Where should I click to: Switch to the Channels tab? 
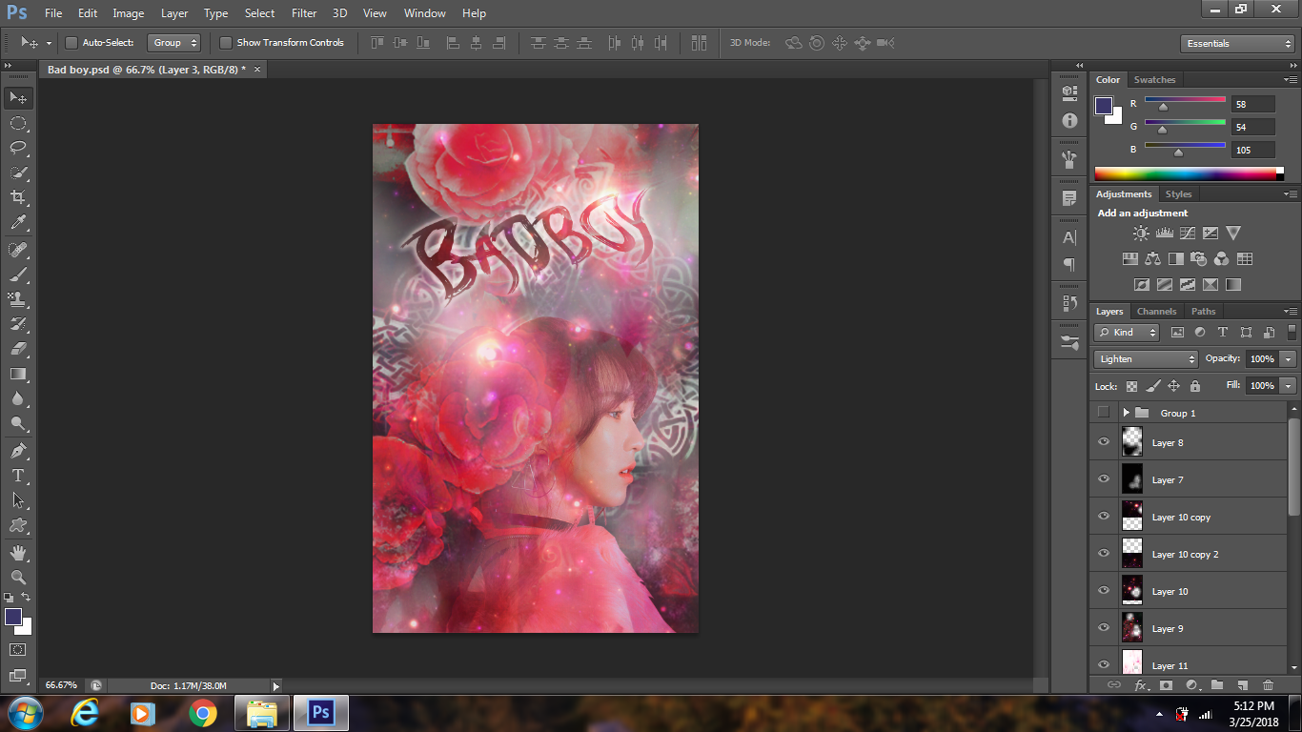click(x=1156, y=312)
